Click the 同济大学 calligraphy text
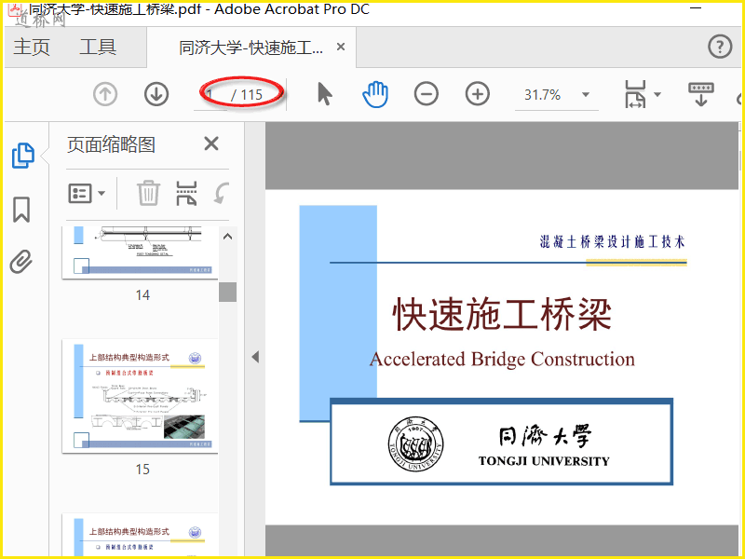This screenshot has height=559, width=745. (545, 436)
